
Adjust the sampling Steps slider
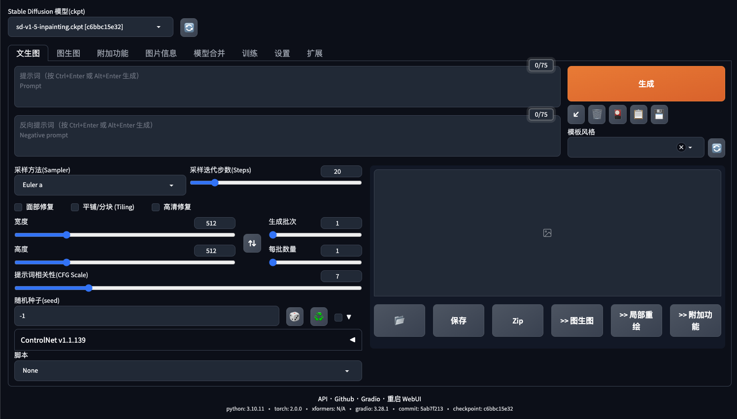coord(276,183)
